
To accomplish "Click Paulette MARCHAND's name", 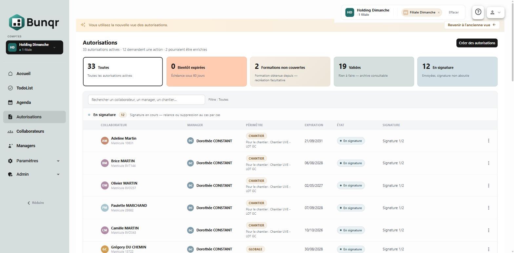I will pyautogui.click(x=129, y=205).
